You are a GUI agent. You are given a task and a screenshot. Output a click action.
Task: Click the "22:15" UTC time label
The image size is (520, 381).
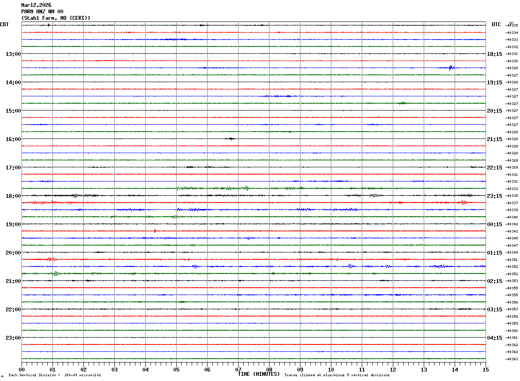point(495,167)
